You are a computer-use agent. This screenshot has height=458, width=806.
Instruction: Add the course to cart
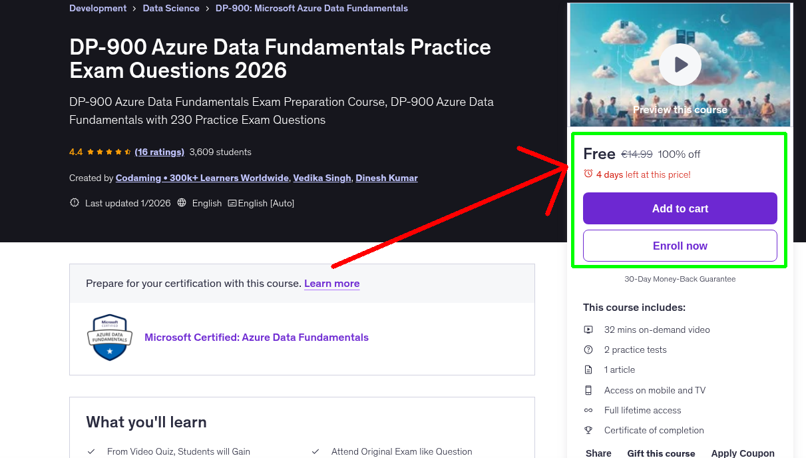point(680,208)
